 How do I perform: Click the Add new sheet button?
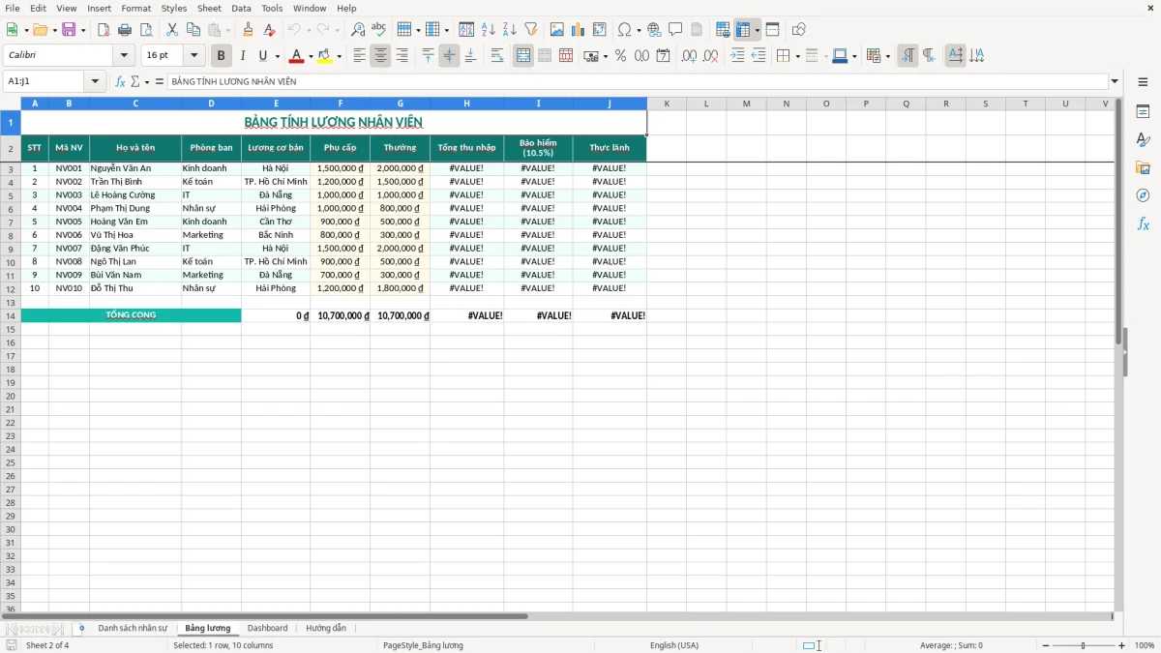pyautogui.click(x=81, y=628)
